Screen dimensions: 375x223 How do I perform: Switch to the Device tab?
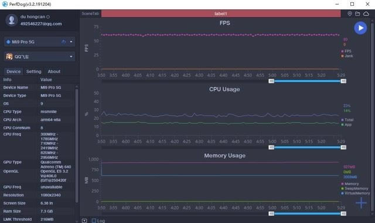(x=13, y=72)
